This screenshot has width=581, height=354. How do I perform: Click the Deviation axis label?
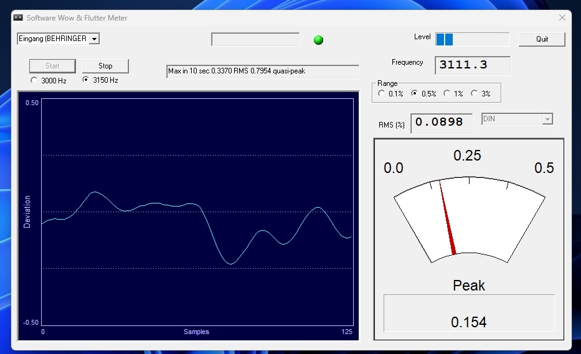point(27,212)
